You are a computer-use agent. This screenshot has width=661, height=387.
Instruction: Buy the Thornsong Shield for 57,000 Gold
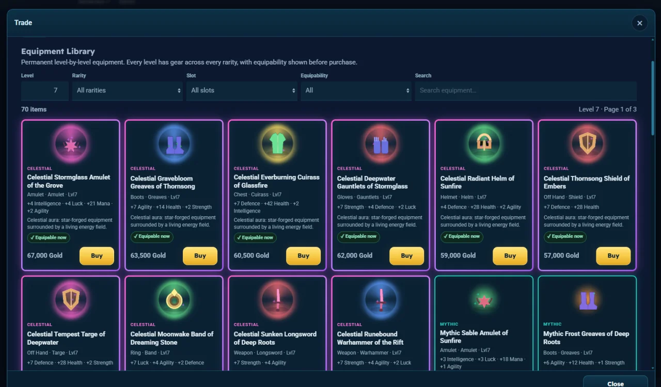pyautogui.click(x=613, y=256)
